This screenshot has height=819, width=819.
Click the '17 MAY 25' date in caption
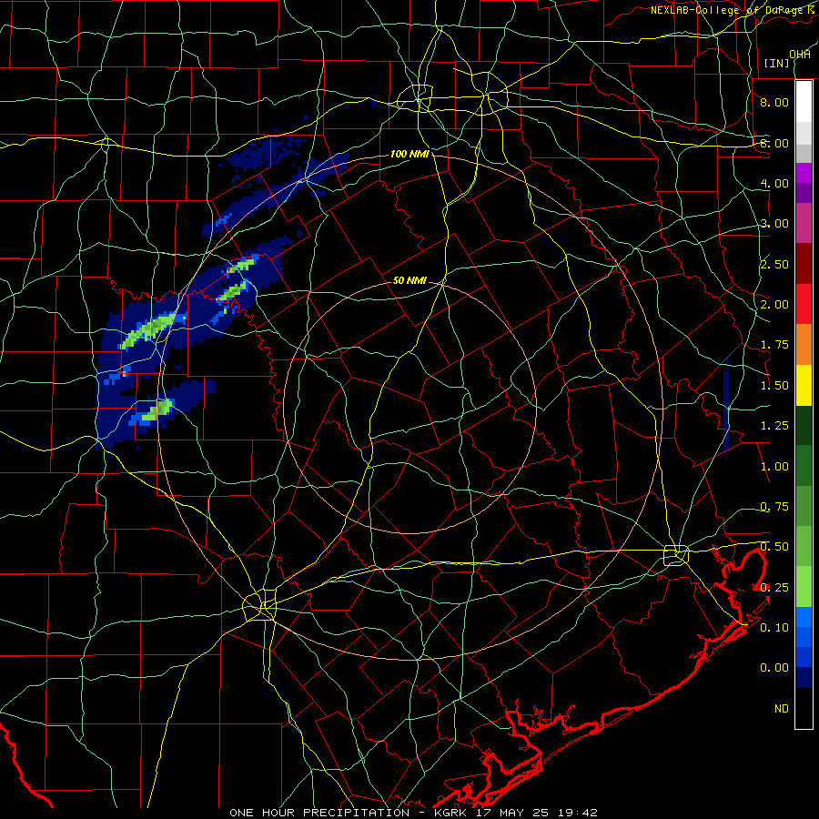(x=511, y=813)
